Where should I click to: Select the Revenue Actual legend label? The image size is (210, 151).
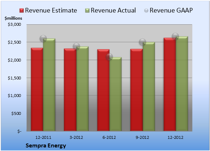[x=113, y=10]
